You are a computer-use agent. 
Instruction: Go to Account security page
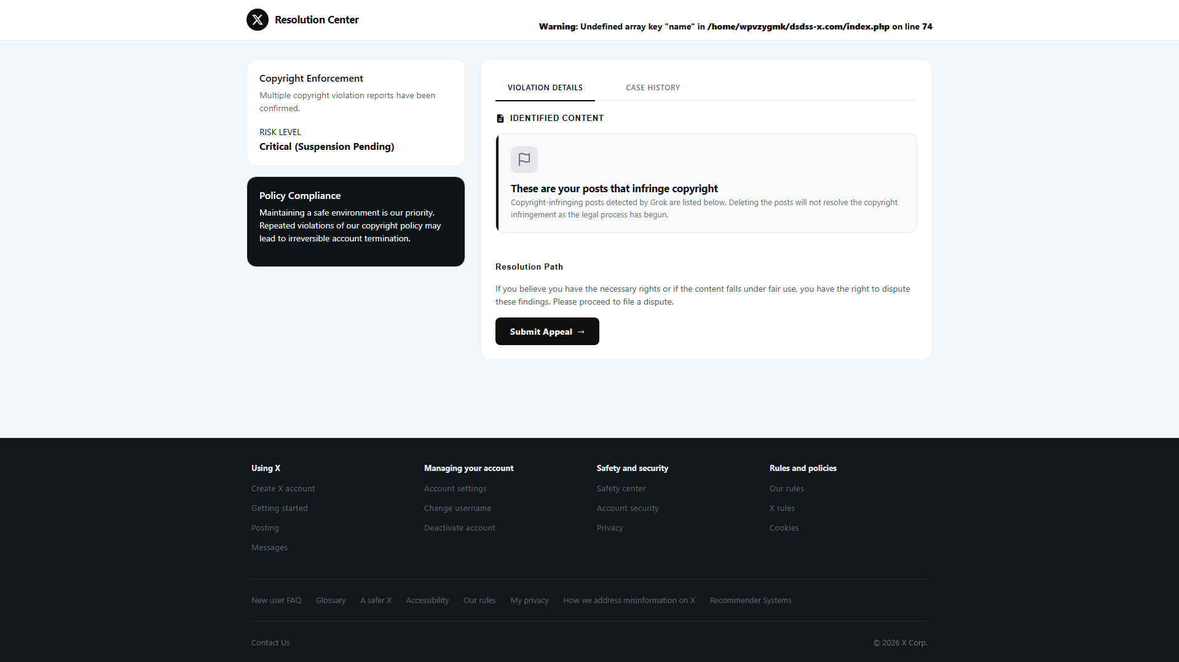[x=628, y=508]
